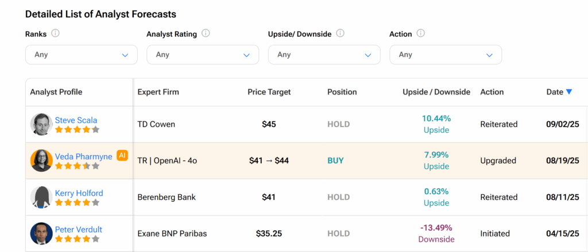Expand the Action filter dropdown
This screenshot has width=588, height=252.
[446, 54]
